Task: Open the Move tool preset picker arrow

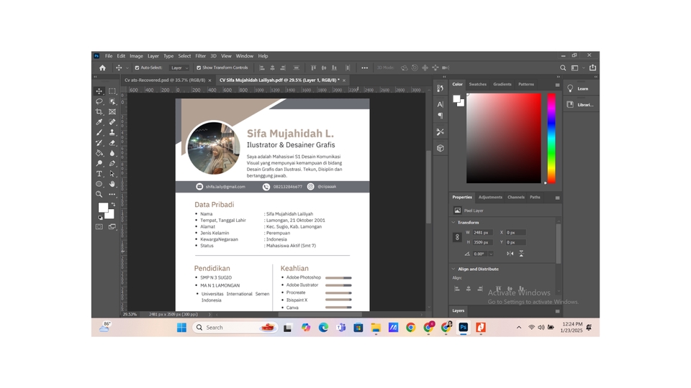Action: (x=127, y=68)
